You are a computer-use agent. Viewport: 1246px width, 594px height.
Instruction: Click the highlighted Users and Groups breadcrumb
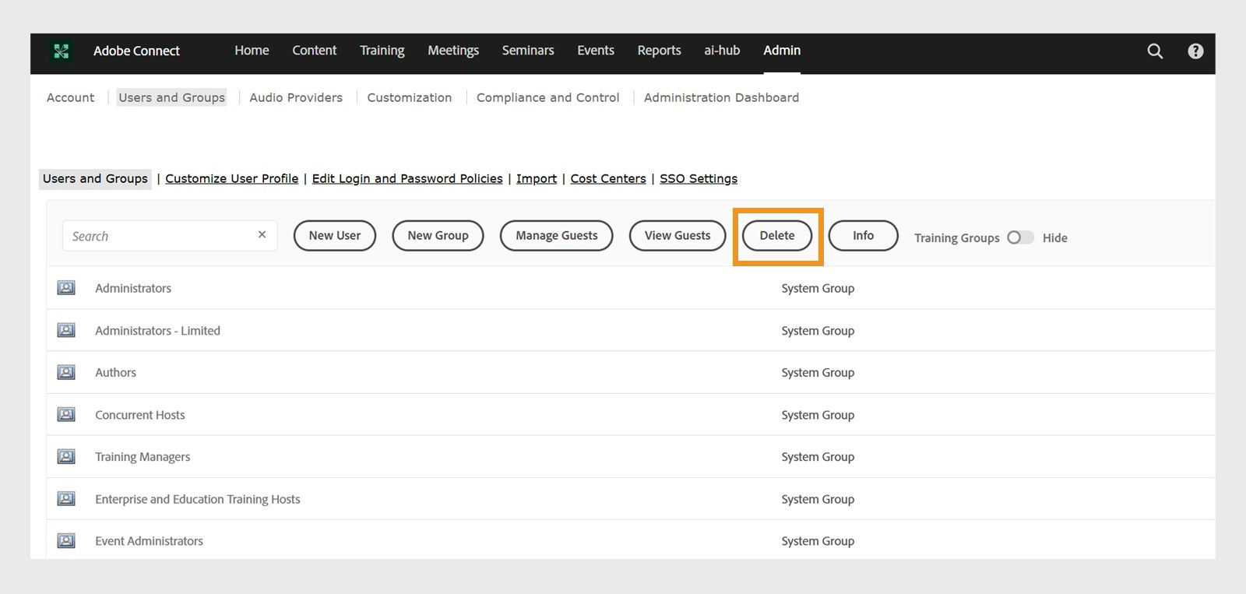pos(95,178)
